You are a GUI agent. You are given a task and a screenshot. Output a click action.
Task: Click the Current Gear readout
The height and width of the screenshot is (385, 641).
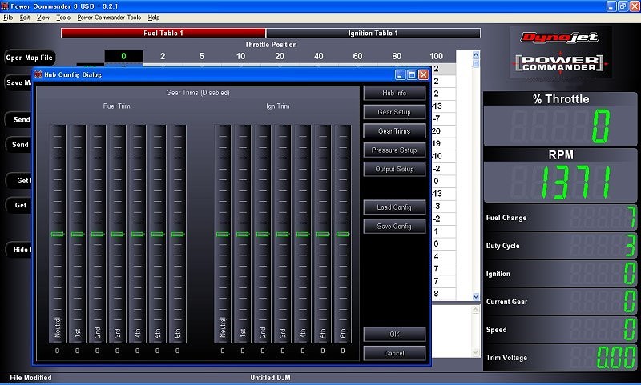(x=560, y=302)
